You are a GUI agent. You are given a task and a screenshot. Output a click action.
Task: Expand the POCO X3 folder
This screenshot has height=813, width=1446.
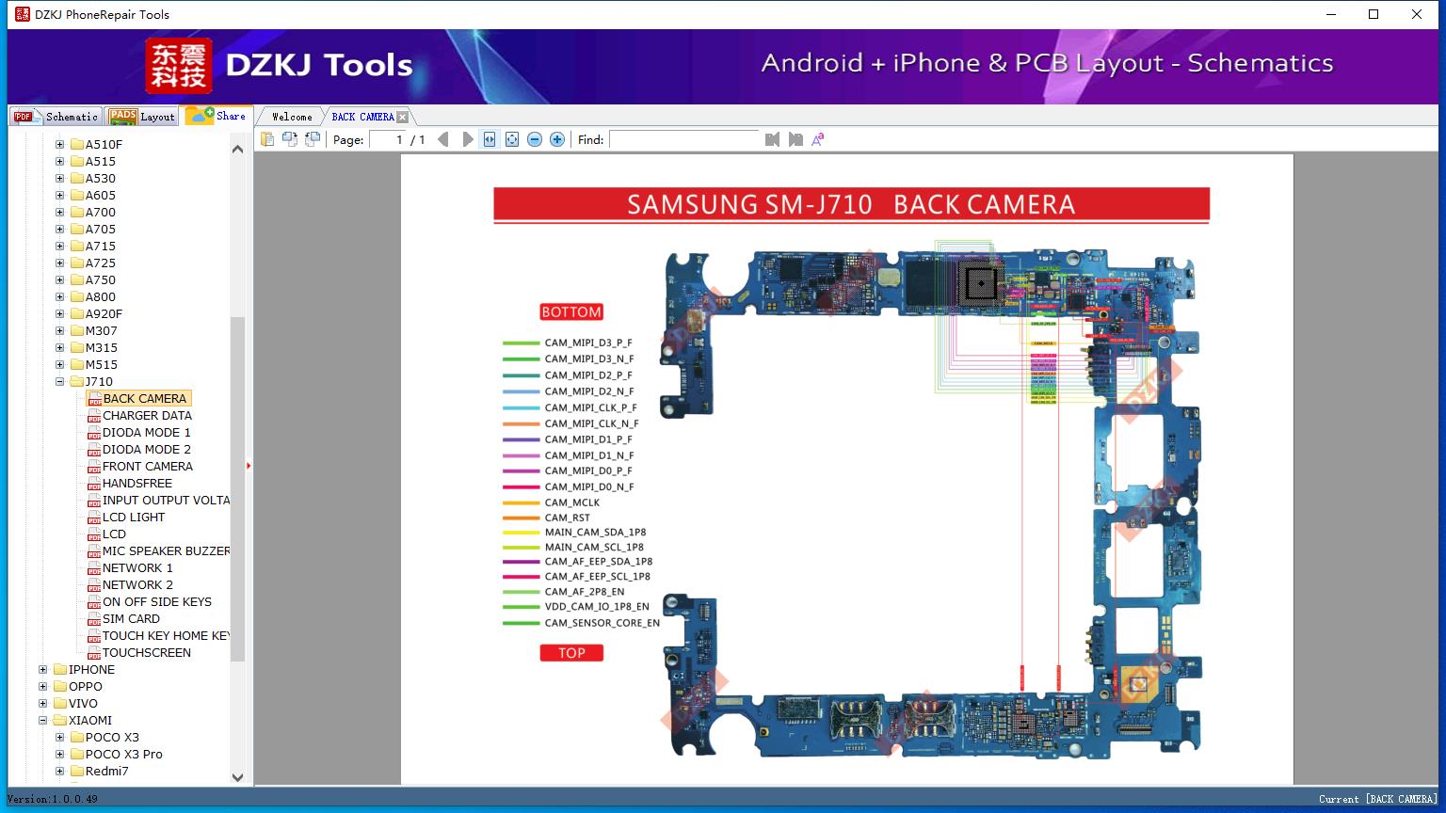[60, 738]
